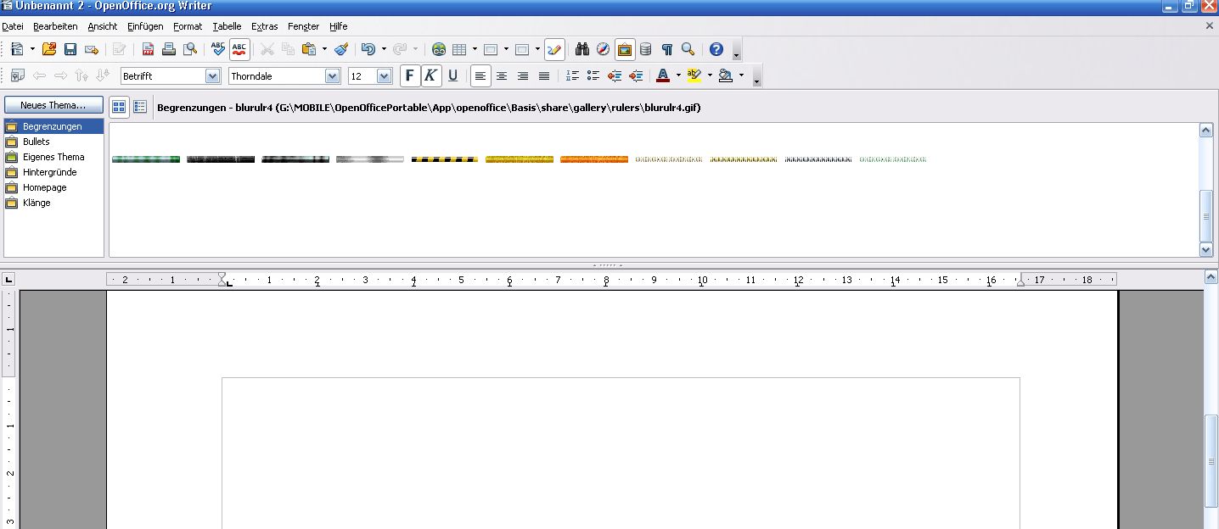Toggle italic formatting (K button)
The image size is (1219, 529).
click(x=431, y=75)
